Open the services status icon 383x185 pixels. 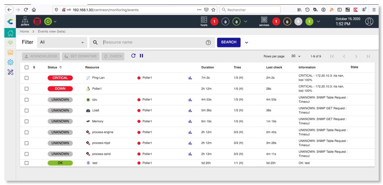(264, 20)
